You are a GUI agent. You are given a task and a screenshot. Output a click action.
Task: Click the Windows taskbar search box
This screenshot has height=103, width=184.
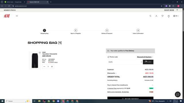pyautogui.click(x=18, y=101)
